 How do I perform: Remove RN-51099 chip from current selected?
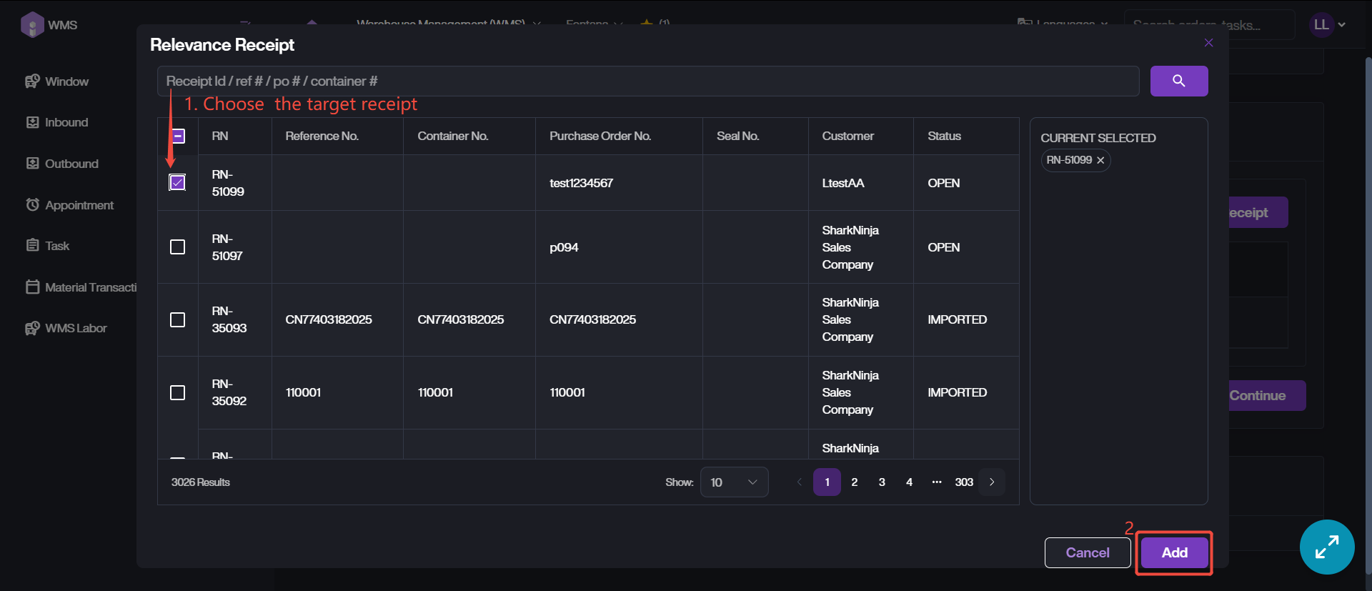tap(1100, 161)
